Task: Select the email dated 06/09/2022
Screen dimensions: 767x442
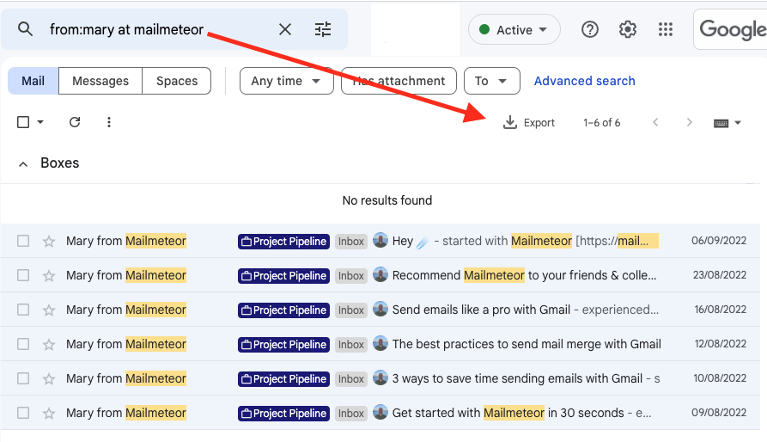Action: click(x=23, y=241)
